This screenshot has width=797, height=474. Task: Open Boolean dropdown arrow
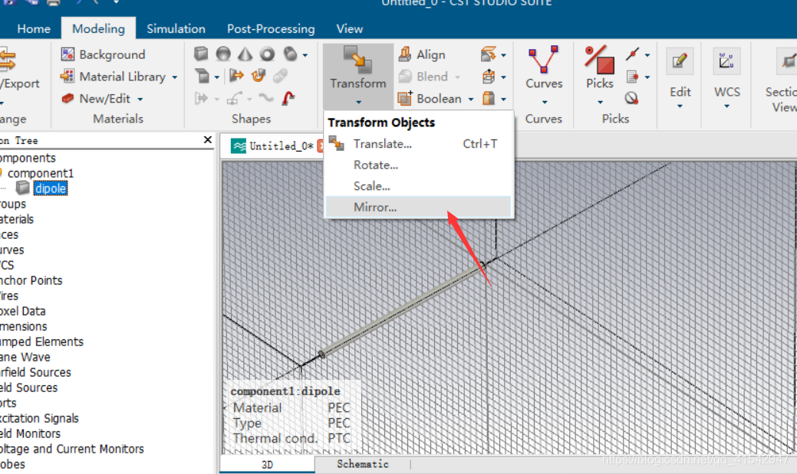coord(471,99)
